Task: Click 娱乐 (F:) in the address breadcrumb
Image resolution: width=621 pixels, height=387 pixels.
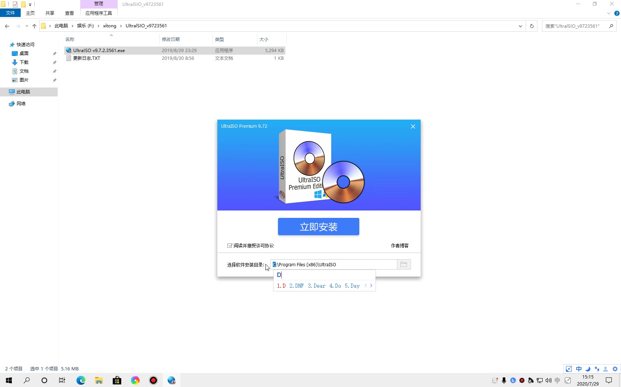Action: pyautogui.click(x=85, y=26)
